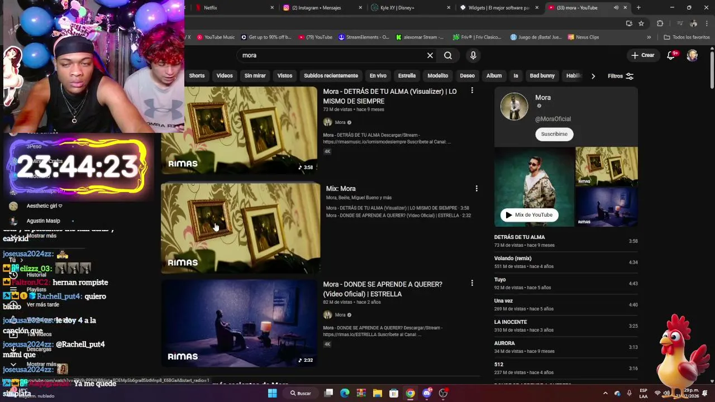Subscribe to the Mora channel
This screenshot has height=402, width=715.
pos(554,134)
